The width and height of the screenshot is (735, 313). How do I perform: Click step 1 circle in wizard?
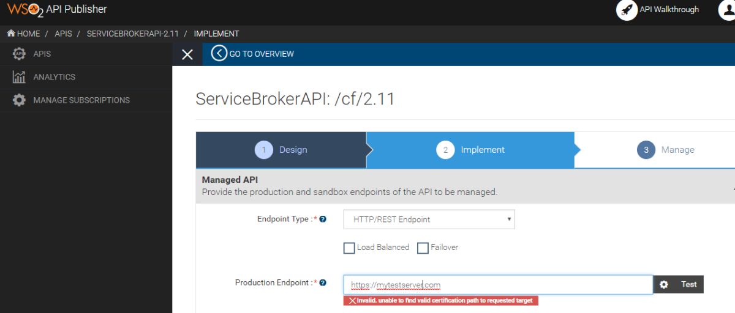(263, 150)
